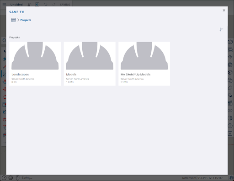
Task: Click the SketchUp logo in bottom corner
Action: point(232,178)
